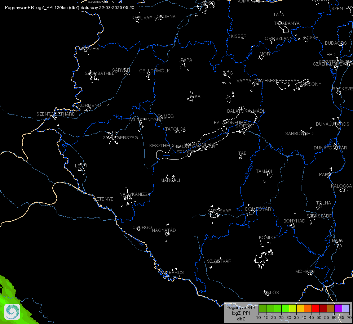This screenshot has height=324, width=353.
Task: Select the dark red 50-55 dBZ swatch
Action: [x=323, y=308]
